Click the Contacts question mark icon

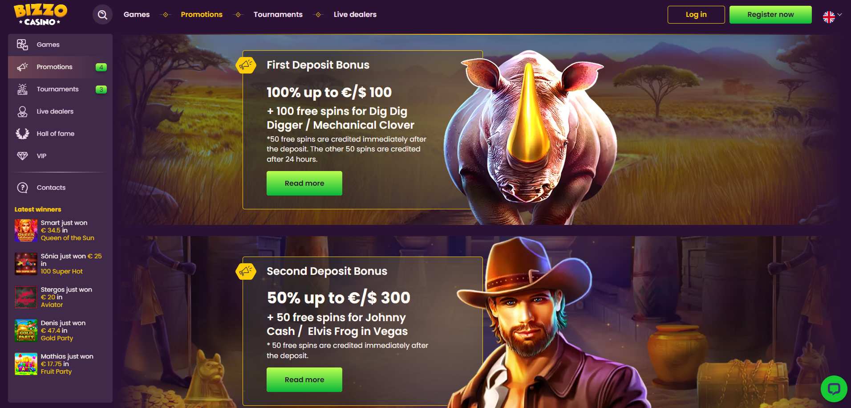pyautogui.click(x=23, y=188)
